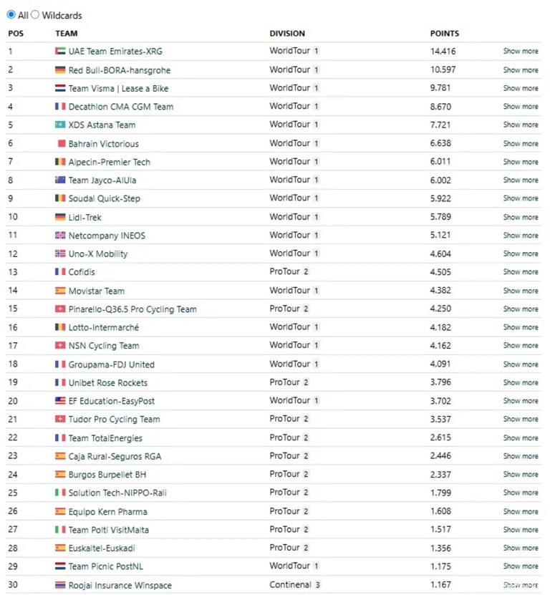Click the Italian flag beside Solution Tech-NIPPO-Rali

60,493
